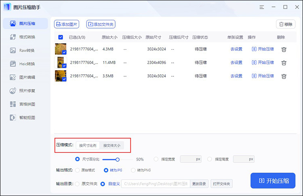The height and width of the screenshot is (196, 303).
Task: Click the 图片压缩助手 app logo icon
Action: [x=7, y=7]
